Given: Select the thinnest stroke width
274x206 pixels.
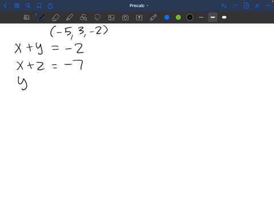Looking at the screenshot, I should [201, 17].
